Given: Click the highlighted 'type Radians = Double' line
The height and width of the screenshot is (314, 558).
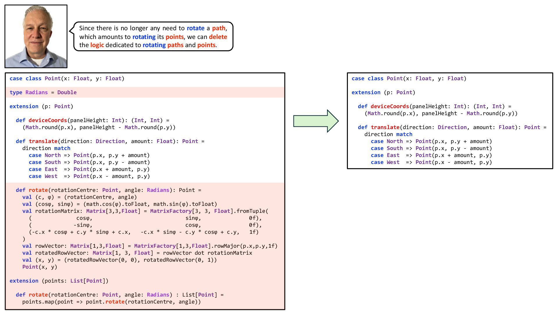Looking at the screenshot, I should pos(43,92).
